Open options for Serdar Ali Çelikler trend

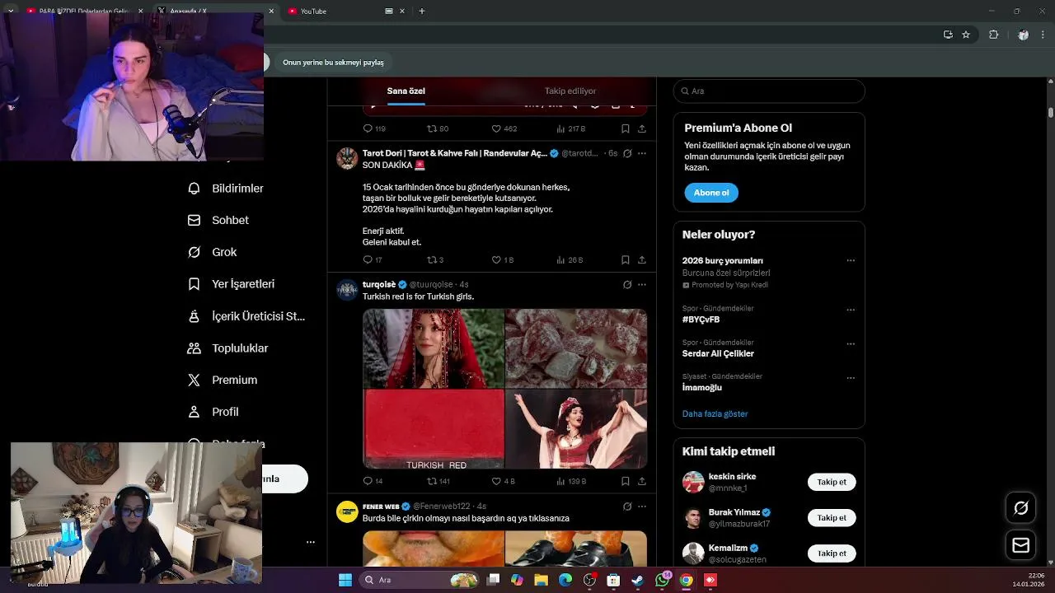pos(851,343)
